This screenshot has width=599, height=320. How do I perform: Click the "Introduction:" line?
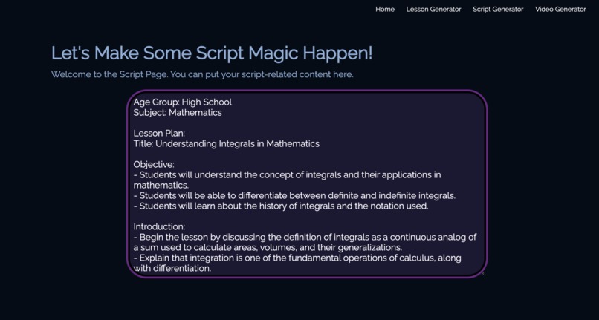click(x=159, y=227)
